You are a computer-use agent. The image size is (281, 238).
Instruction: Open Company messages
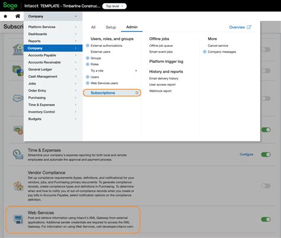coord(222,52)
